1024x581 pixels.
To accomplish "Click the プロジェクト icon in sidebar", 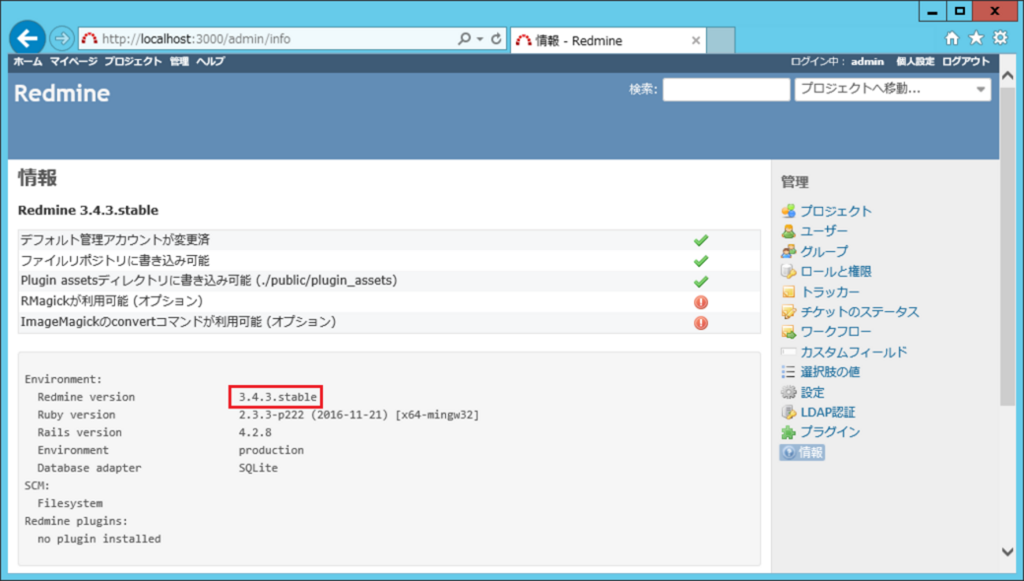I will pyautogui.click(x=788, y=211).
